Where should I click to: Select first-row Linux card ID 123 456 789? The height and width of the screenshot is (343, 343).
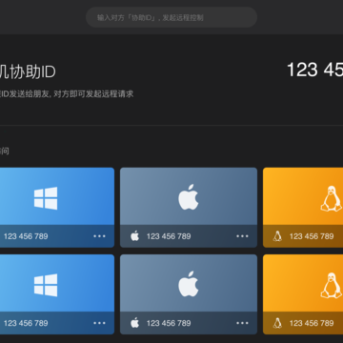[312, 236]
